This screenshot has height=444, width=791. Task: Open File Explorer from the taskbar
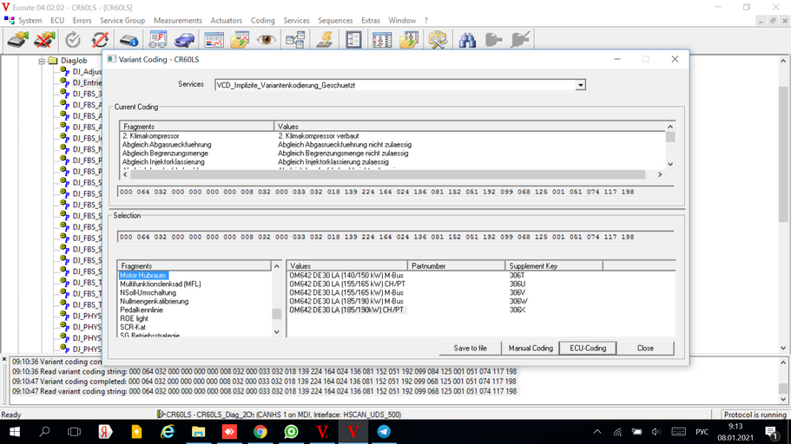click(198, 432)
